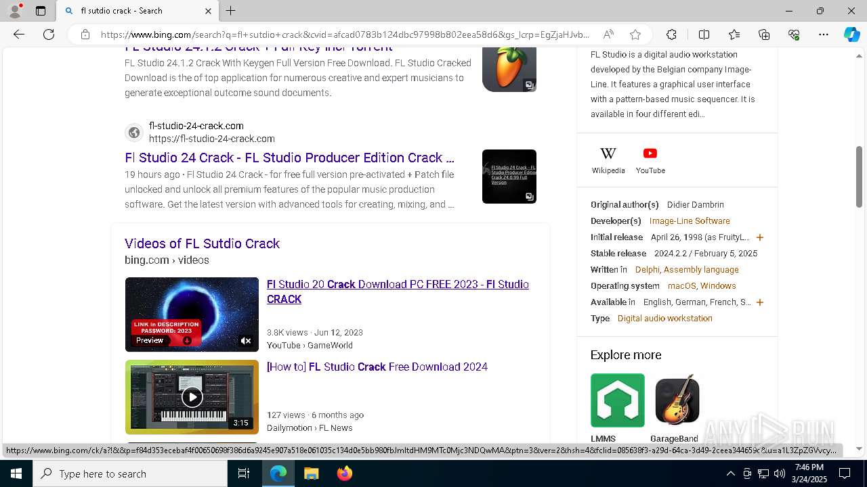The image size is (867, 487).
Task: Add page to favorites star
Action: [x=635, y=34]
